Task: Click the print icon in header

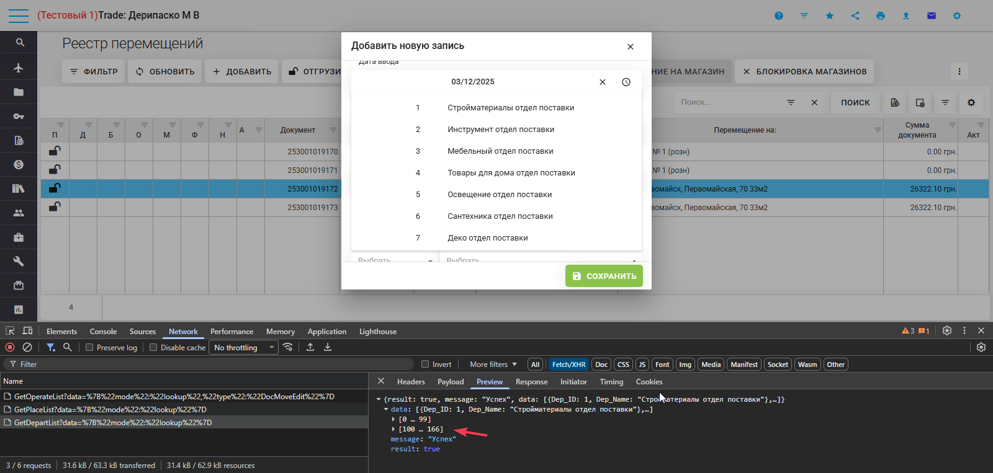Action: tap(881, 15)
